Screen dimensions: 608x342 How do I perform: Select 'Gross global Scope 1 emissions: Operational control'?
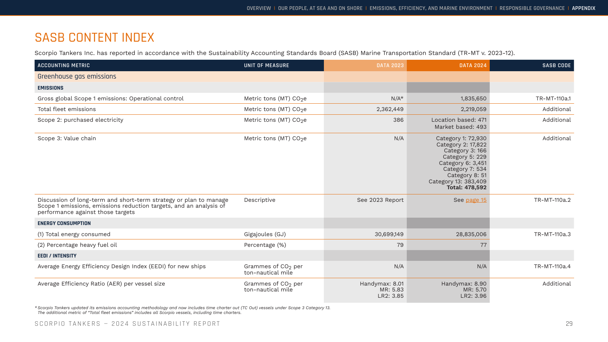point(111,99)
